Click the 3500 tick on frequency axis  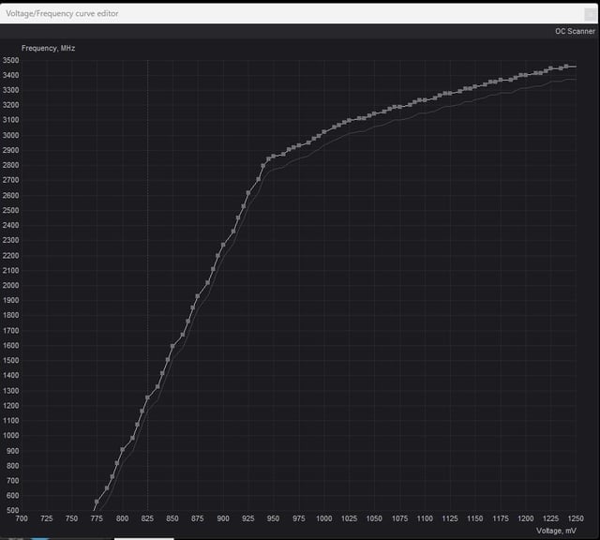(x=10, y=60)
